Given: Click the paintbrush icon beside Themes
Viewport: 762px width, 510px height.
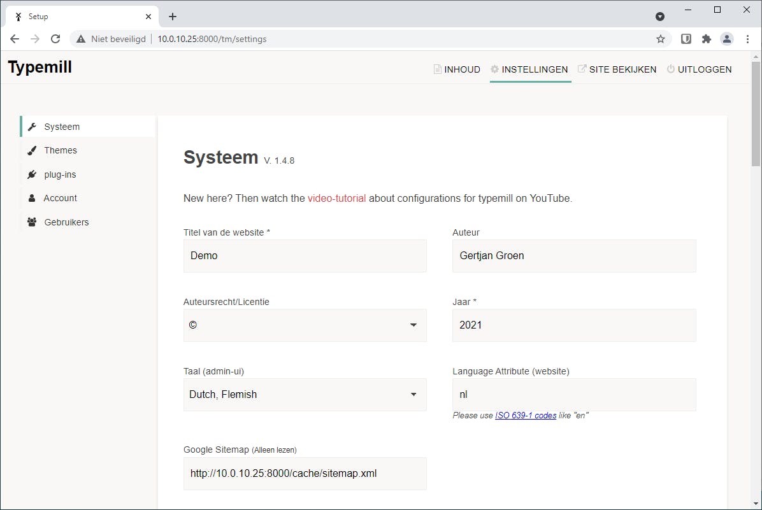Looking at the screenshot, I should pos(32,150).
